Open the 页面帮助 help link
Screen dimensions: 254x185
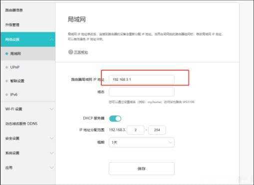click(81, 52)
